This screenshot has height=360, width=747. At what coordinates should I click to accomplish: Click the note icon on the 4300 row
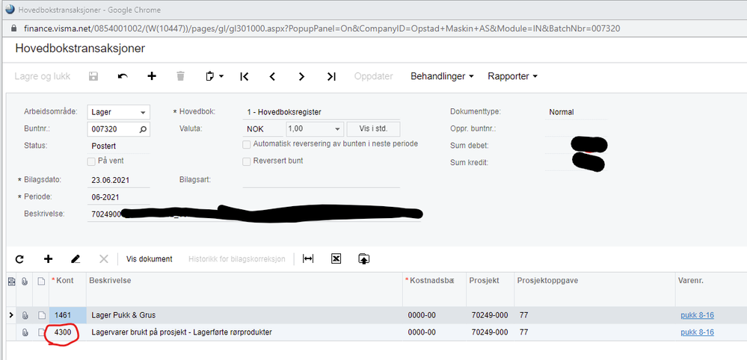click(x=41, y=332)
